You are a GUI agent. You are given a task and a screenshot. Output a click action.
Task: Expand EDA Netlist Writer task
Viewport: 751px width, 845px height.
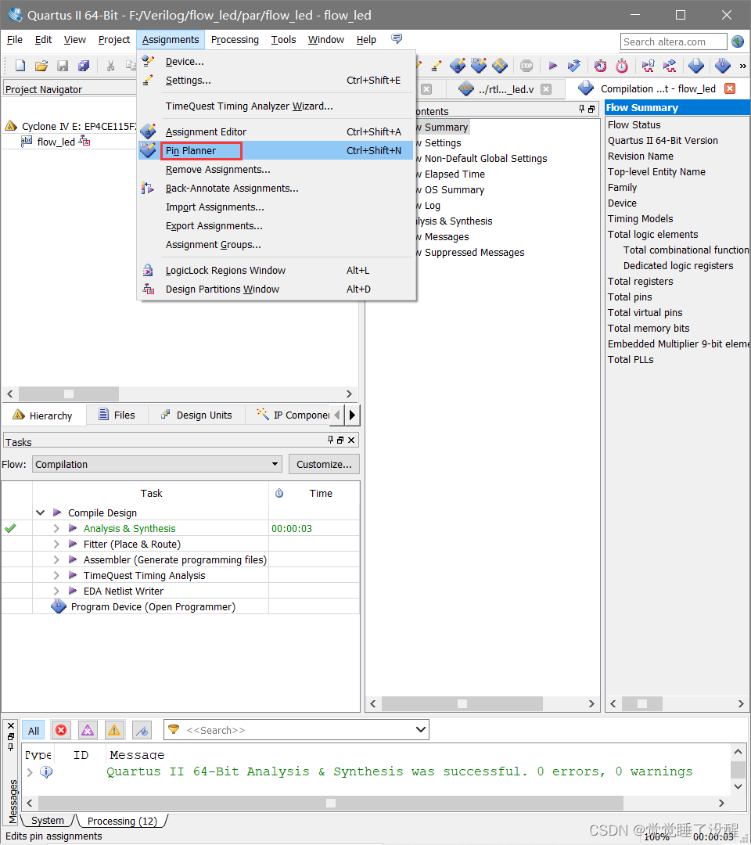tap(56, 591)
